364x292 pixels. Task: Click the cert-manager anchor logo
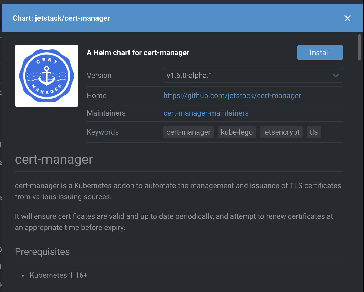(46, 76)
